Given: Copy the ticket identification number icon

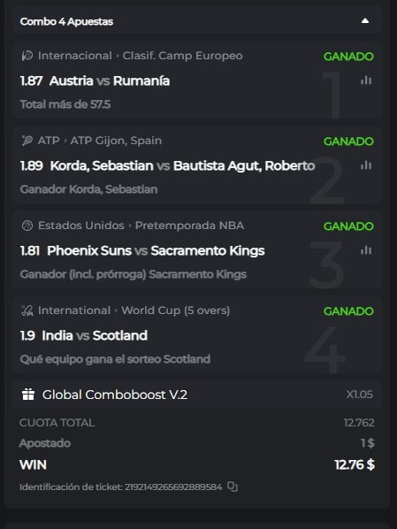Looking at the screenshot, I should point(233,487).
